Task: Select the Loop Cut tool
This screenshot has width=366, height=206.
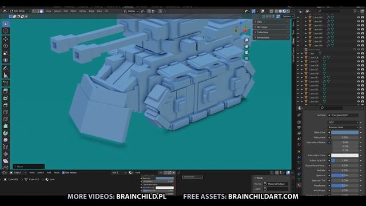Action: click(6, 112)
